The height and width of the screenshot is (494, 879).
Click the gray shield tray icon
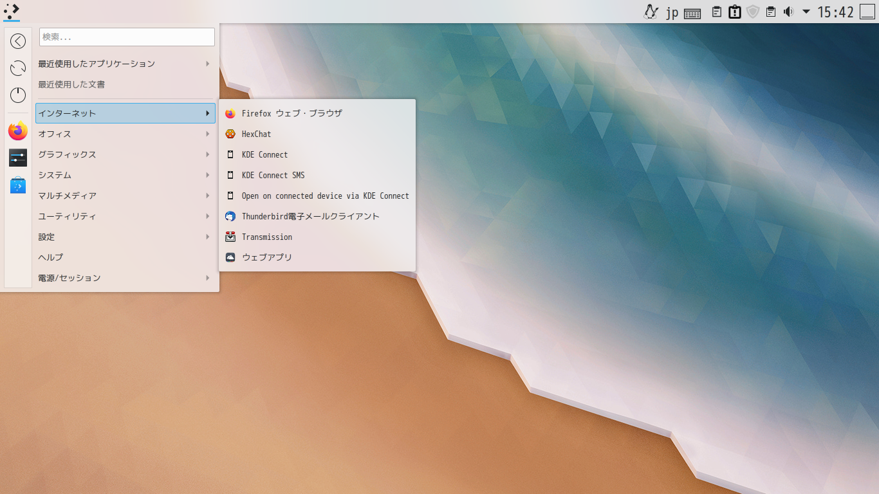[753, 12]
